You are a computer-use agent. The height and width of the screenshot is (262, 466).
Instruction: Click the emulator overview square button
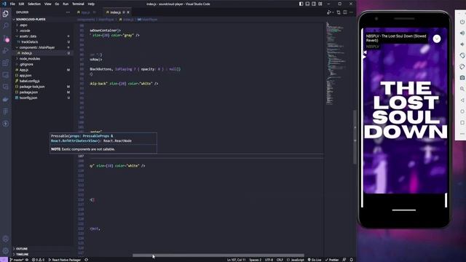[x=462, y=122]
